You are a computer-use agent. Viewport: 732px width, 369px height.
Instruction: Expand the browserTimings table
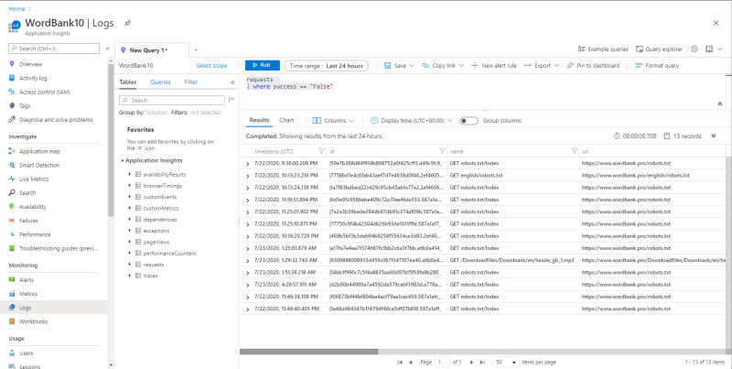129,186
